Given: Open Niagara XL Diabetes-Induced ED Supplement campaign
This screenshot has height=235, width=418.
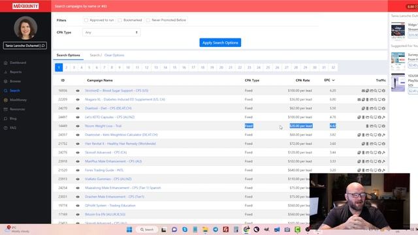Looking at the screenshot, I should [125, 99].
